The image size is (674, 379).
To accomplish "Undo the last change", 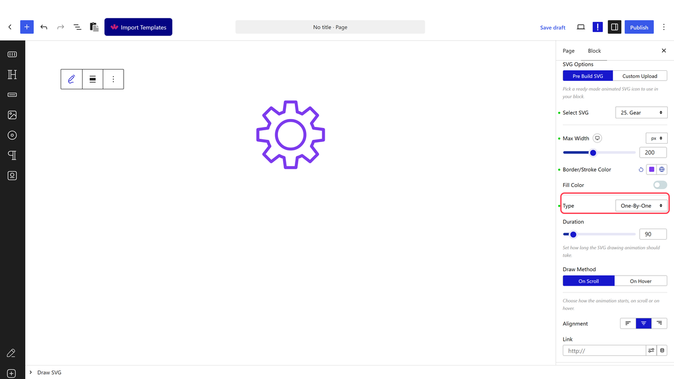I will [x=44, y=27].
